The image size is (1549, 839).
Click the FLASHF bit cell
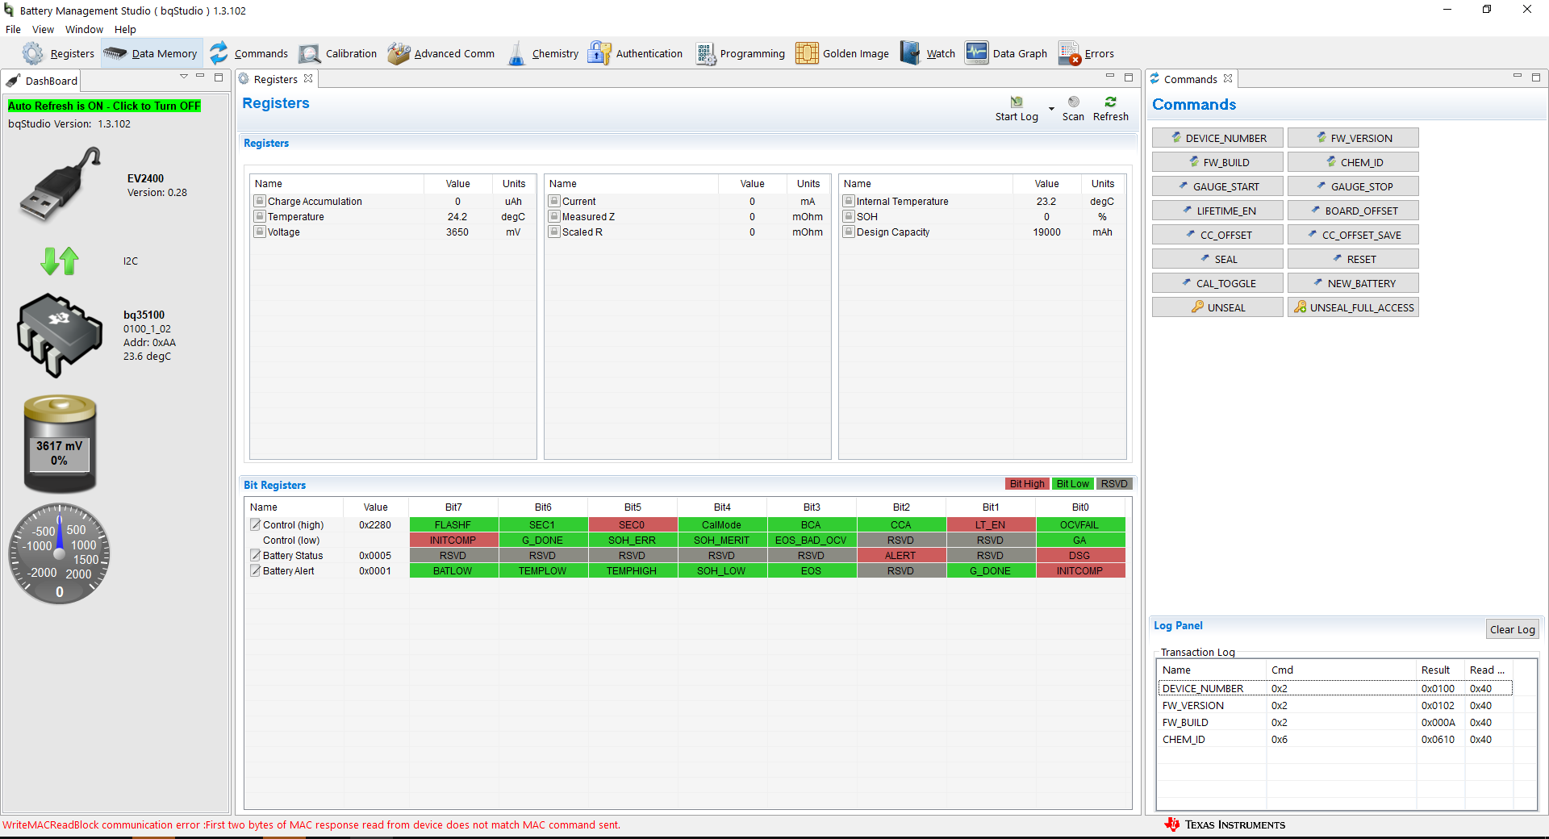(x=453, y=524)
